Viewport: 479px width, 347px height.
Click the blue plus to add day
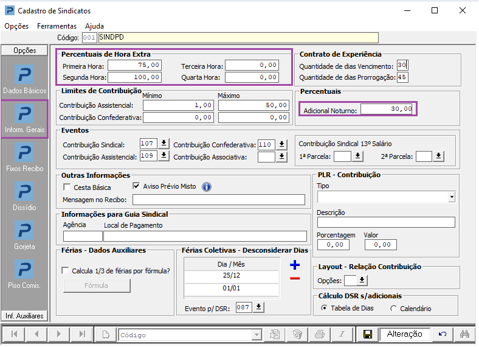[x=295, y=265]
